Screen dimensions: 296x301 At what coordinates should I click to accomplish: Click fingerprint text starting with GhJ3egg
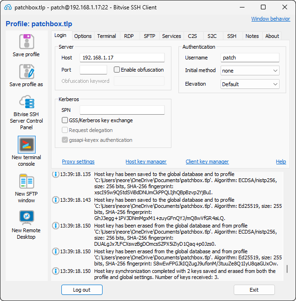[x=160, y=218]
